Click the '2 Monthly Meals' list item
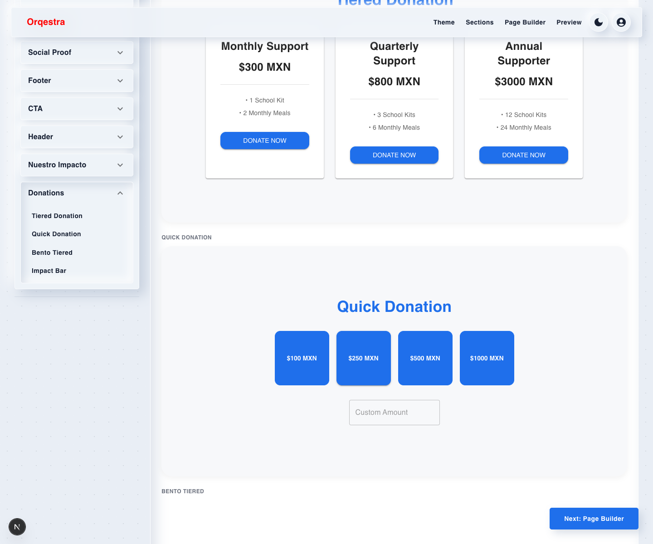 (x=265, y=113)
